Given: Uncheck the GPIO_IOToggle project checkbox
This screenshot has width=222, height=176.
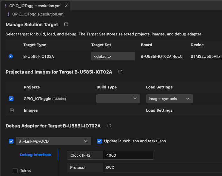Looking at the screenshot, I should pos(11,99).
